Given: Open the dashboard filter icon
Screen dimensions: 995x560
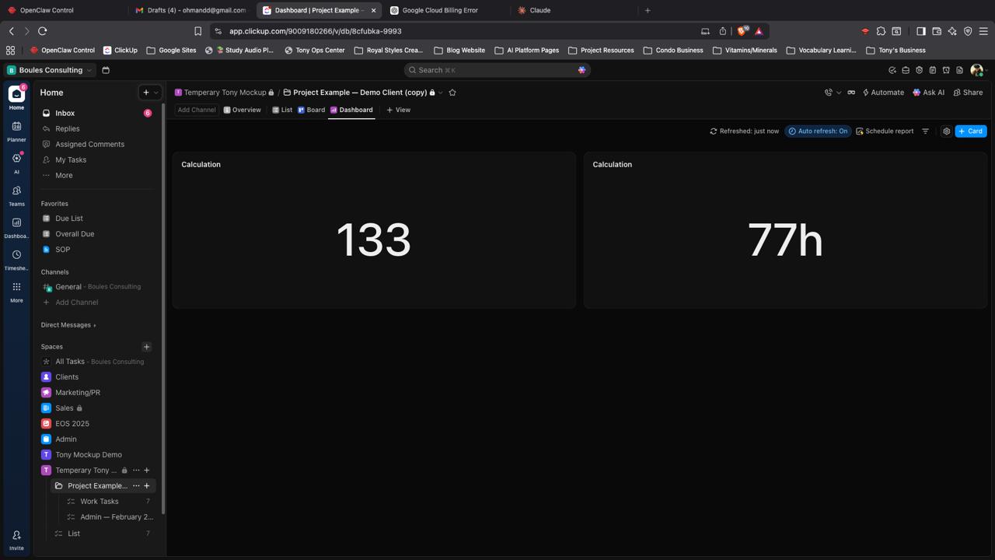Looking at the screenshot, I should click(x=925, y=131).
